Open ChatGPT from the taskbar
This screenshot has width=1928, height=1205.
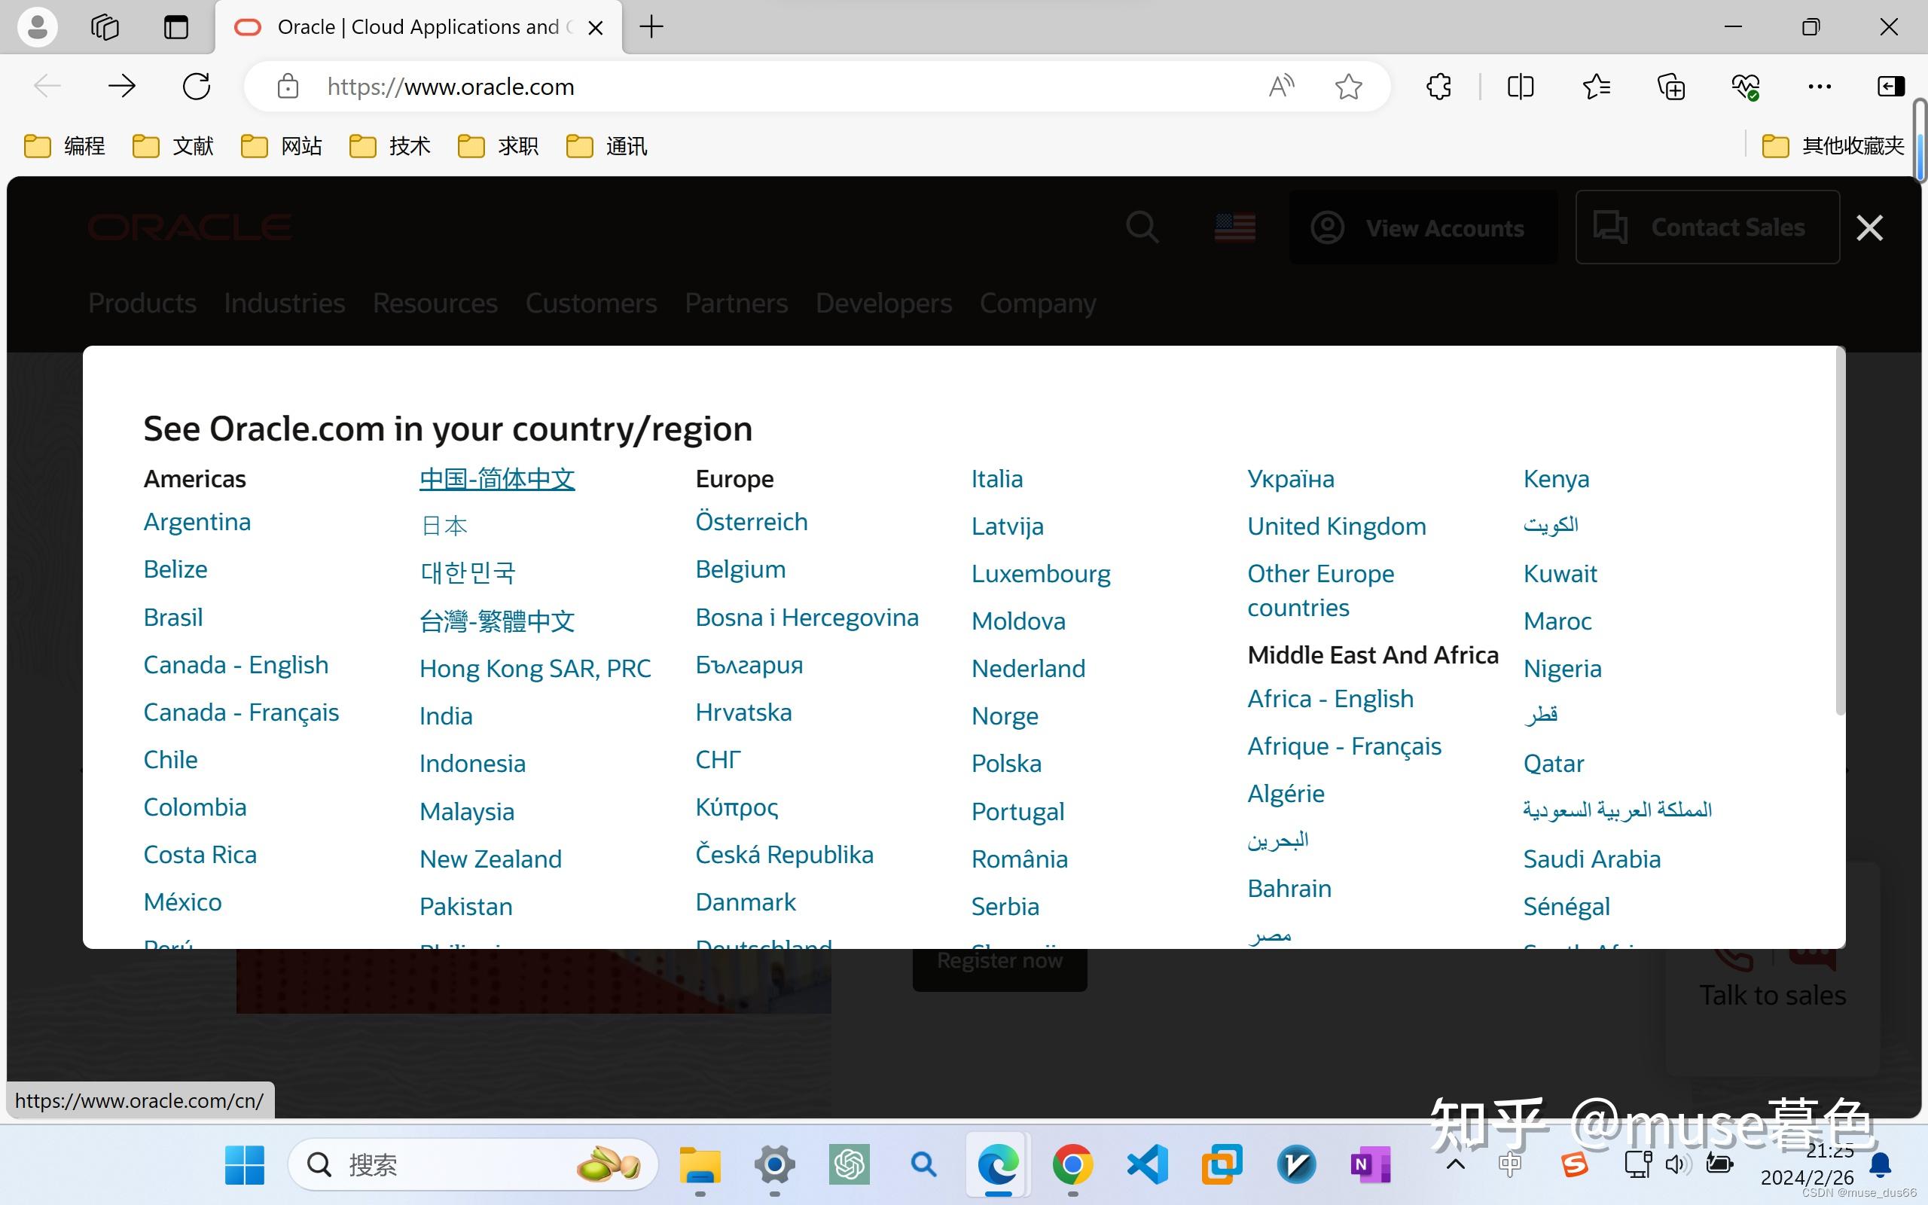coord(849,1164)
